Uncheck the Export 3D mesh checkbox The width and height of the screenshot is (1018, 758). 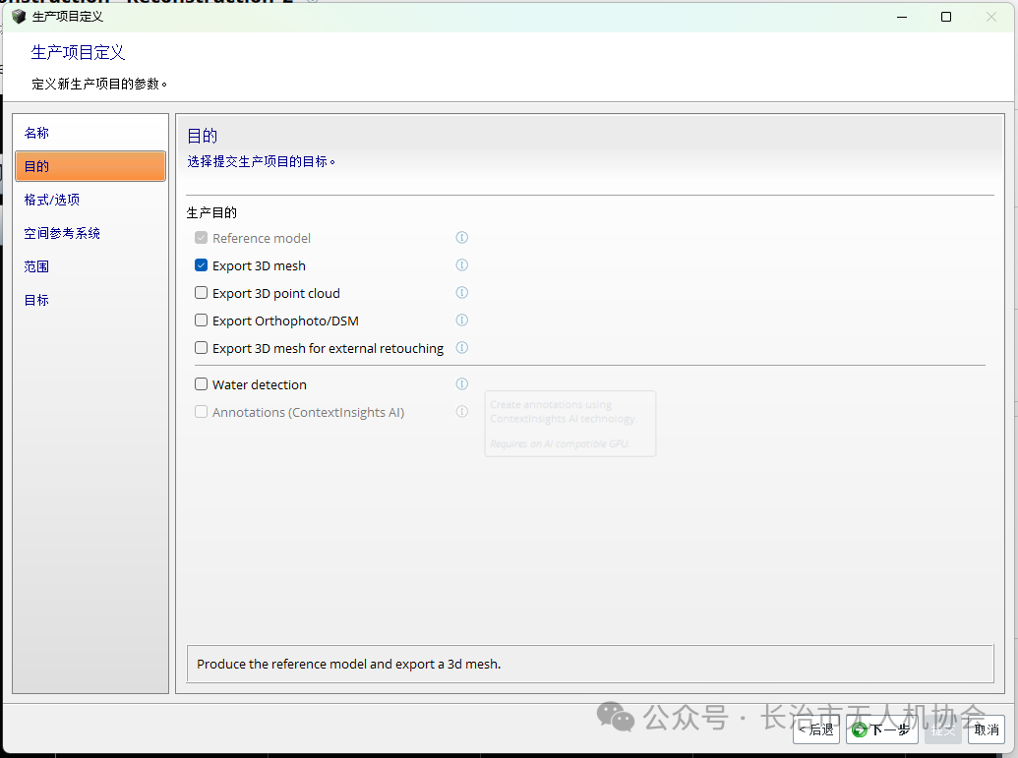point(202,265)
